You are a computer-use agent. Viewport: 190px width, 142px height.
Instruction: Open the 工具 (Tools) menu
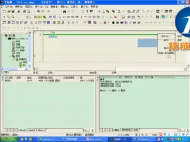[74, 7]
